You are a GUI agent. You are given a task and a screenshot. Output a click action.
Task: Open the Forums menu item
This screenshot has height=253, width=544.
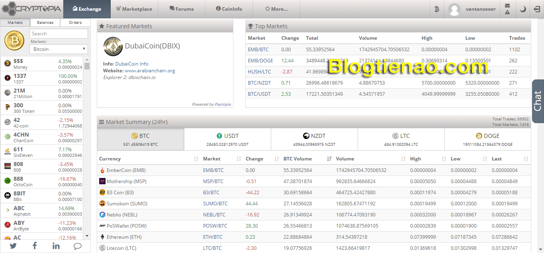(182, 9)
